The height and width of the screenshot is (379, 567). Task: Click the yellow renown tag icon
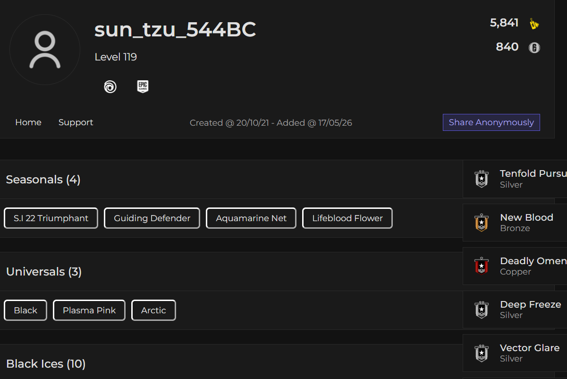(x=534, y=23)
